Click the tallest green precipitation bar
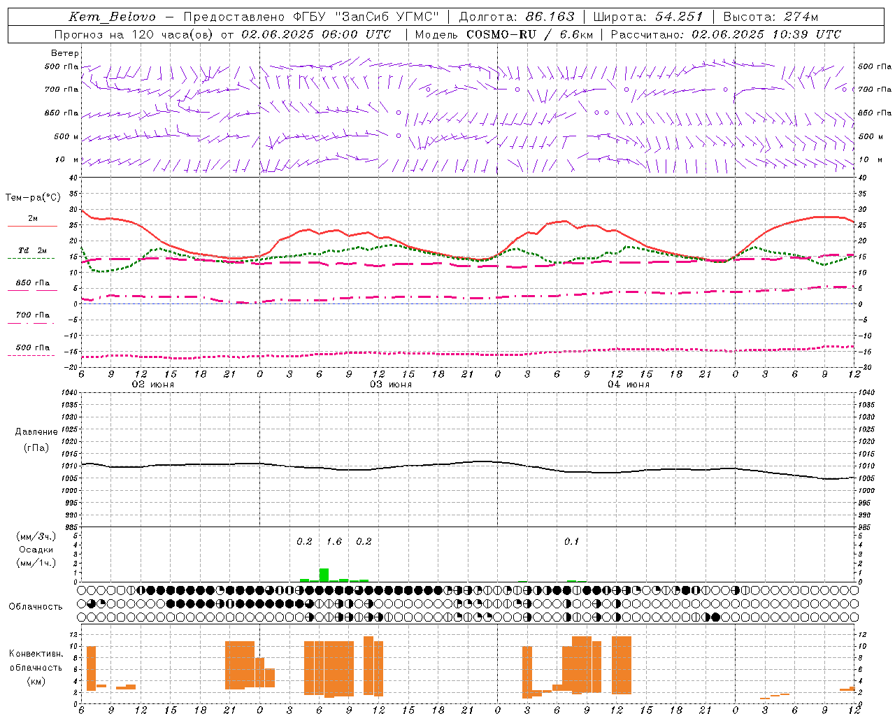The image size is (895, 716). [x=324, y=575]
